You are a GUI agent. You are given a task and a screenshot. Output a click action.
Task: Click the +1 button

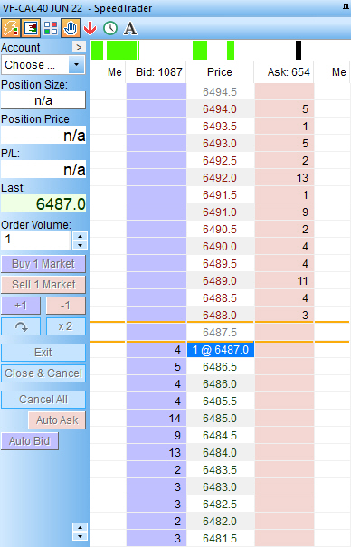(x=21, y=306)
